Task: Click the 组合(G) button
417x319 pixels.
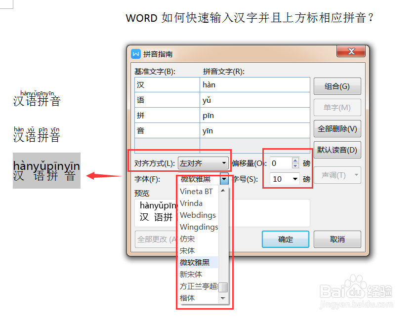Action: pos(337,86)
